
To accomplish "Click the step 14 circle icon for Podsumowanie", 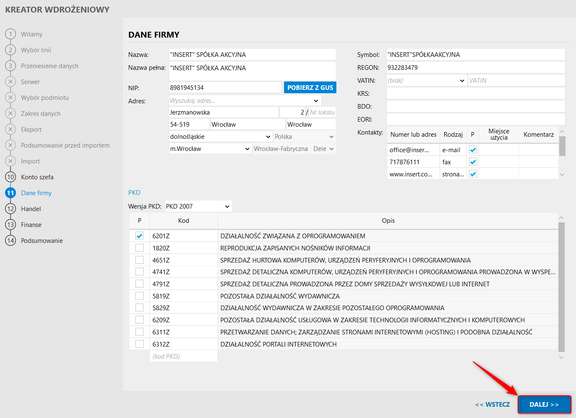I will [10, 240].
